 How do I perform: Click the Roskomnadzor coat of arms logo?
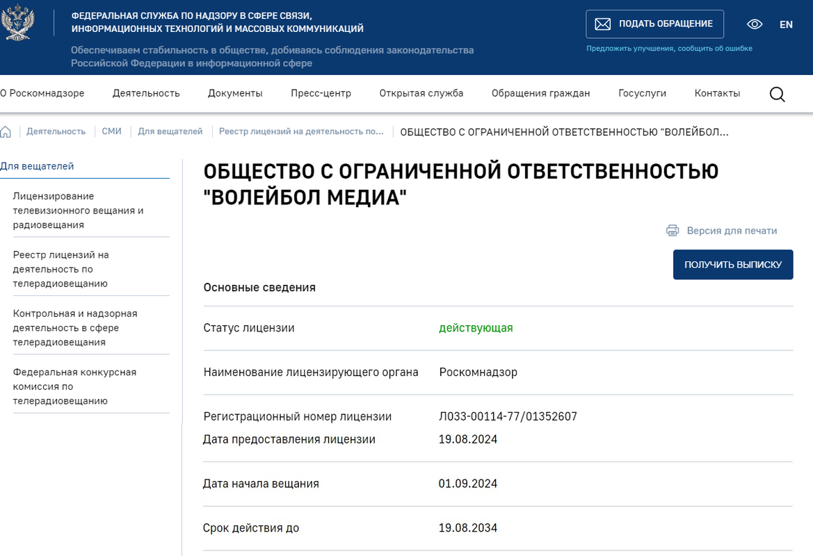(x=17, y=22)
